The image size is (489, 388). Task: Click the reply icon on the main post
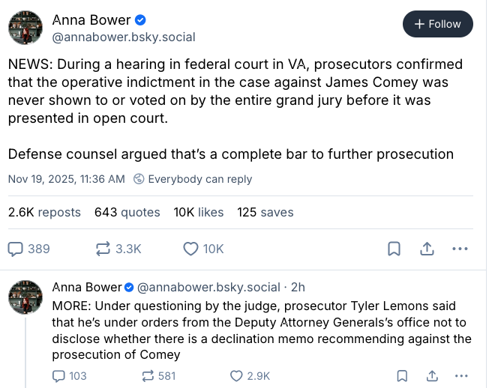click(x=16, y=249)
